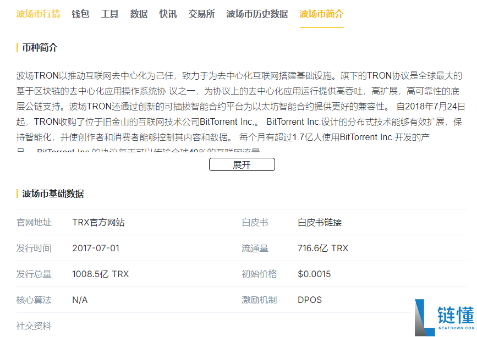
Task: Click the 币种简介 heading
Action: [x=40, y=47]
